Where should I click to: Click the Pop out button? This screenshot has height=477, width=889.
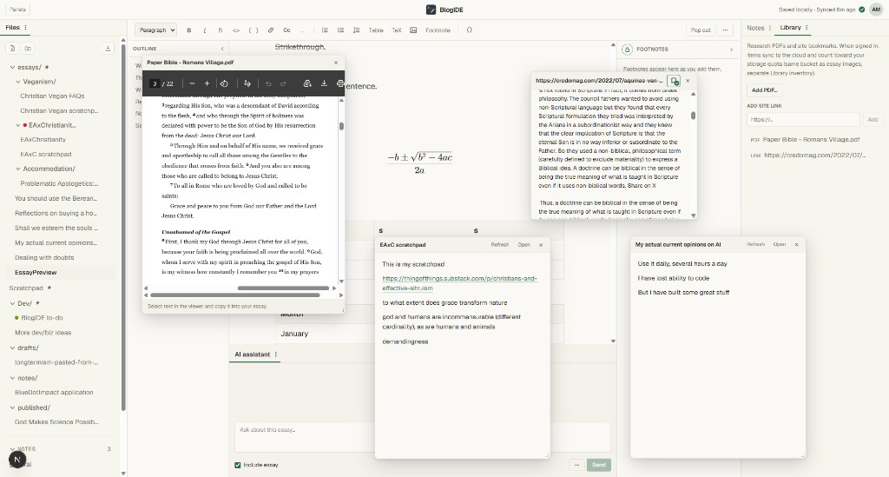[x=701, y=30]
